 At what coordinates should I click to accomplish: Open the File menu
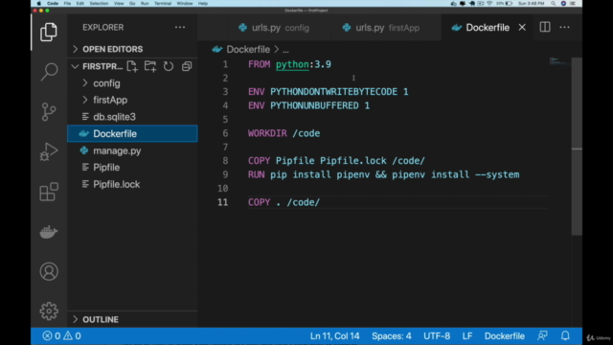[67, 3]
